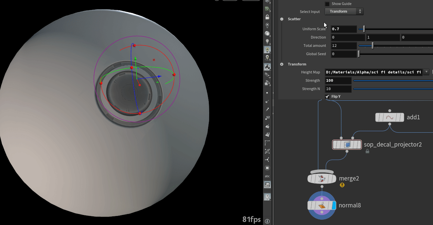This screenshot has height=225, width=433.
Task: Click the Total amount slider handle
Action: tap(372, 46)
